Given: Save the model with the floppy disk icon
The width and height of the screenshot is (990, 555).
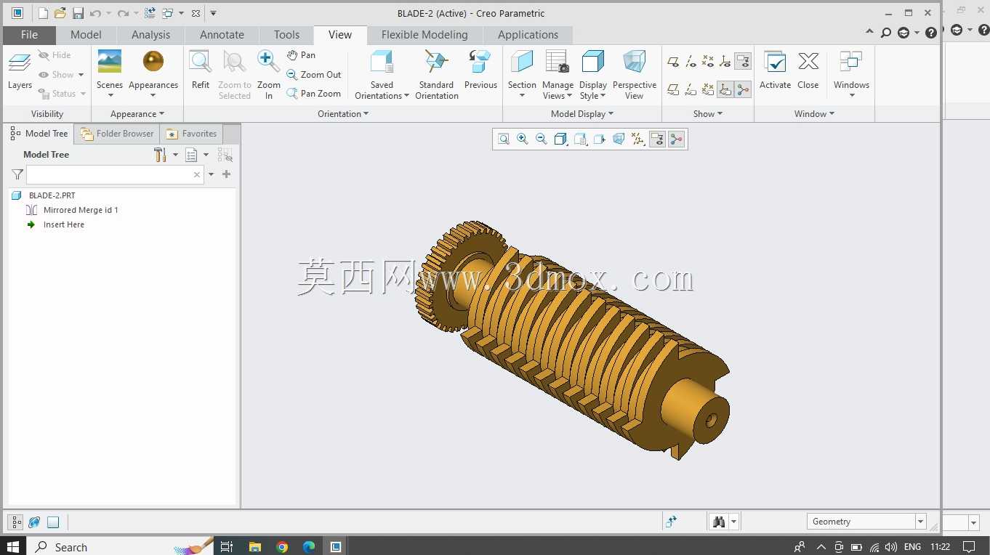Looking at the screenshot, I should point(78,13).
